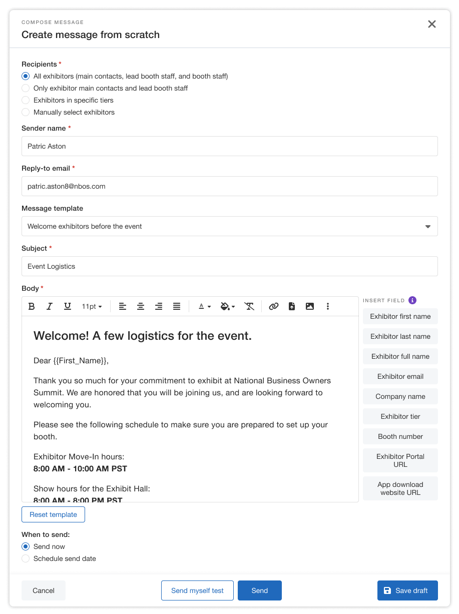Expand the text color dropdown
This screenshot has width=459, height=614.
click(205, 306)
